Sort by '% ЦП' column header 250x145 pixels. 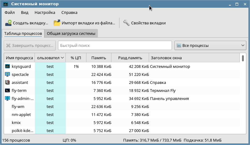point(76,58)
